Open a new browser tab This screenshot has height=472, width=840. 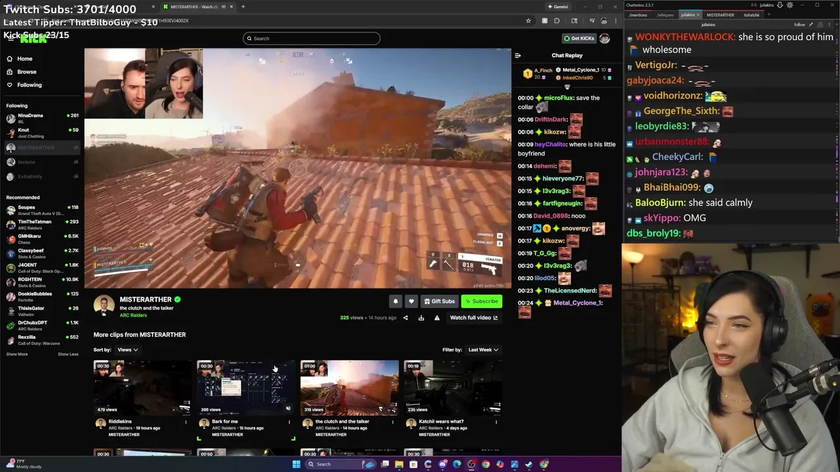click(x=243, y=7)
